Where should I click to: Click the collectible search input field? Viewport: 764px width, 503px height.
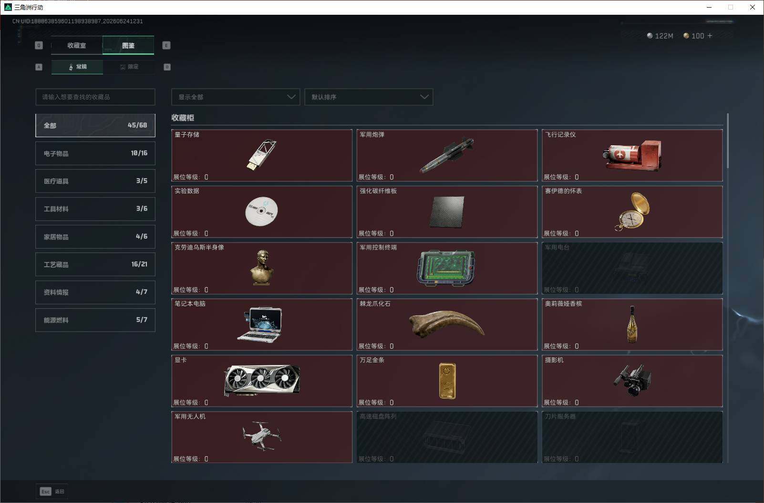coord(95,97)
